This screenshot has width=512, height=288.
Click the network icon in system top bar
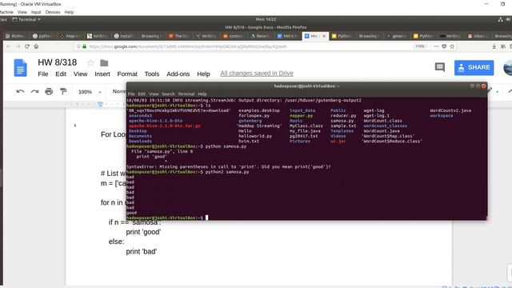[500, 19]
